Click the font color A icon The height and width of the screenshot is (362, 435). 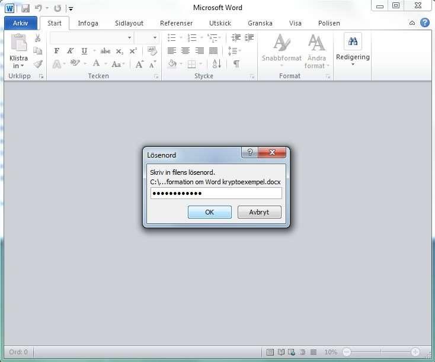click(96, 63)
